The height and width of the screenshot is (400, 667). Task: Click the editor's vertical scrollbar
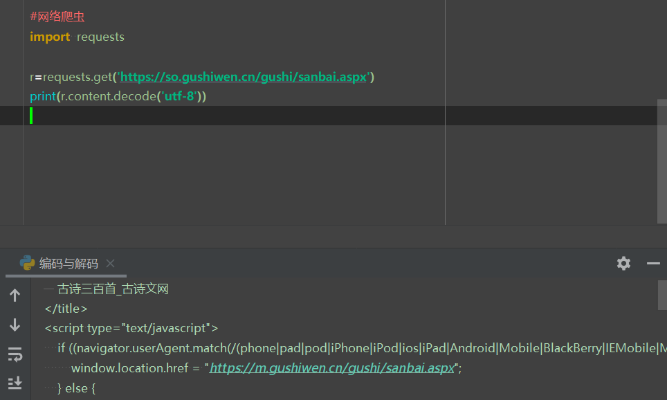click(x=661, y=159)
